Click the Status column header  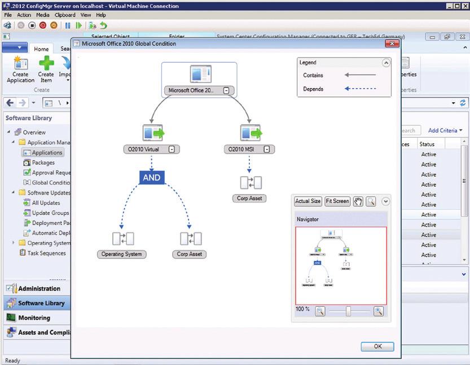coord(427,144)
